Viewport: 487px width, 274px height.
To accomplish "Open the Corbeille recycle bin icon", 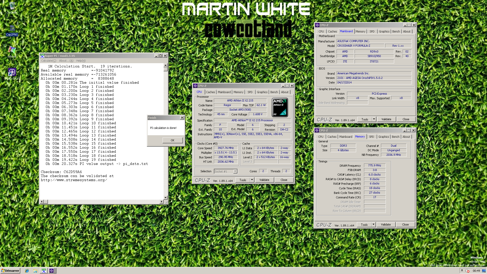I will coord(12,8).
